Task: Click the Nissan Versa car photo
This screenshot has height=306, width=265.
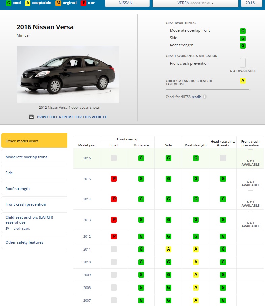Action: pyautogui.click(x=68, y=74)
